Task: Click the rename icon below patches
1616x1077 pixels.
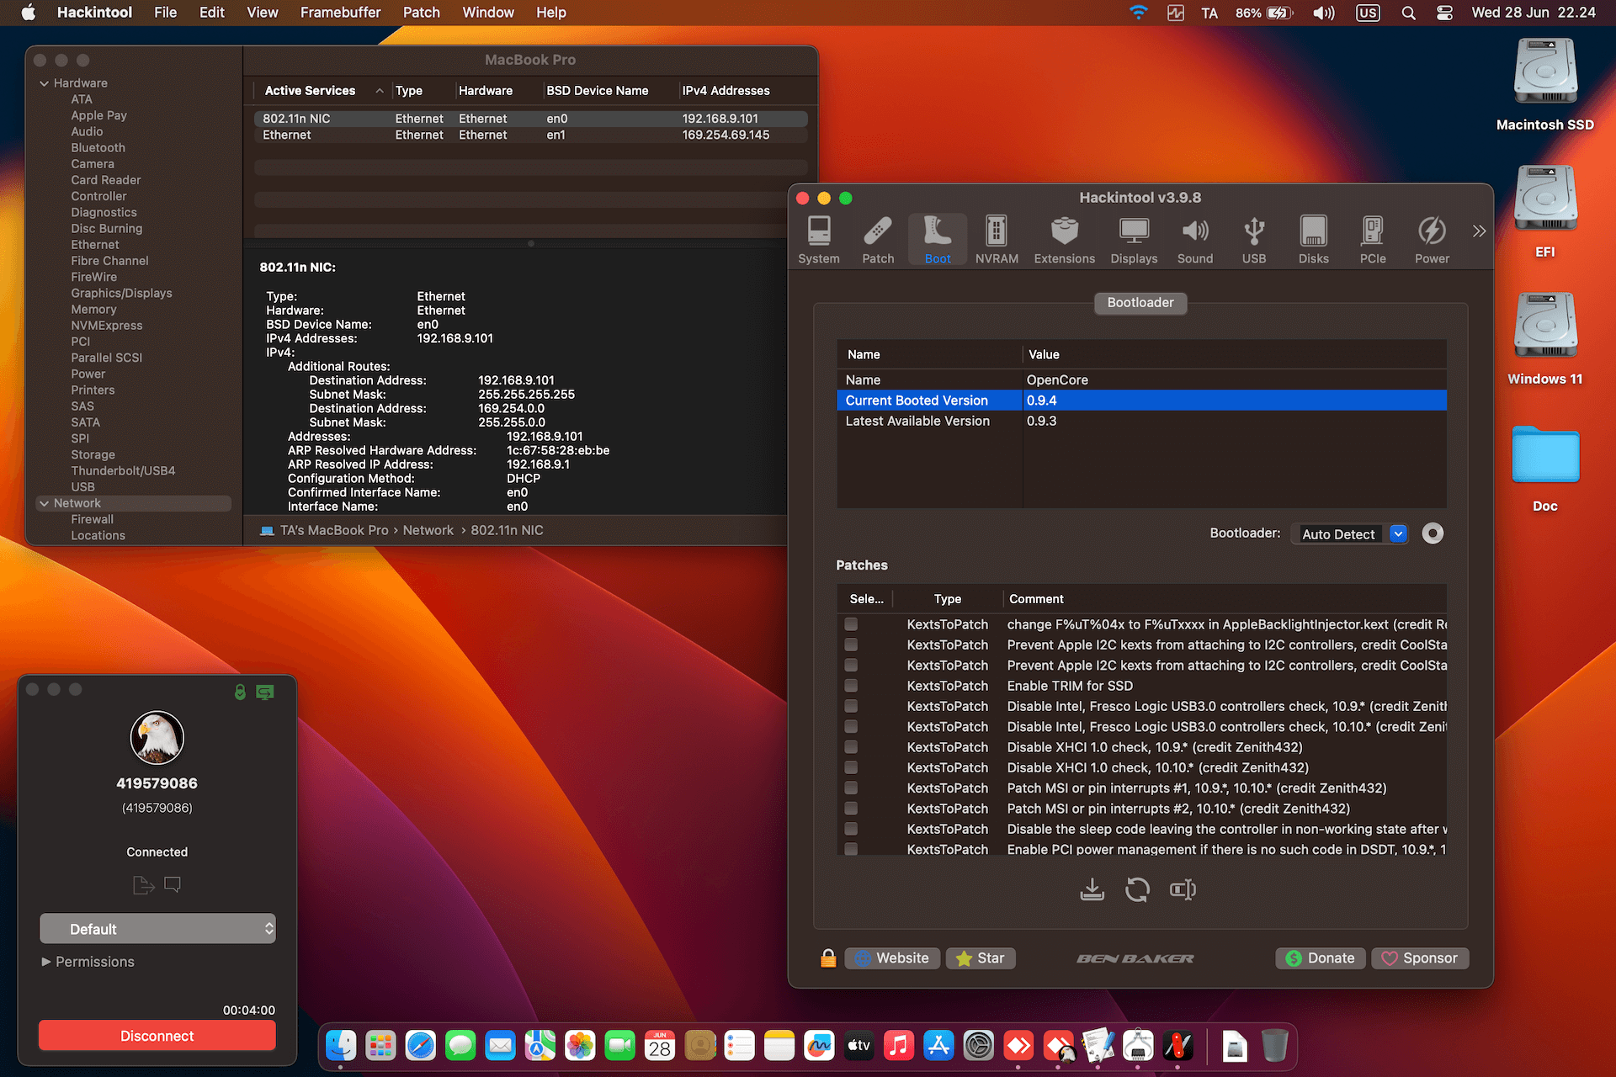Action: click(x=1183, y=889)
